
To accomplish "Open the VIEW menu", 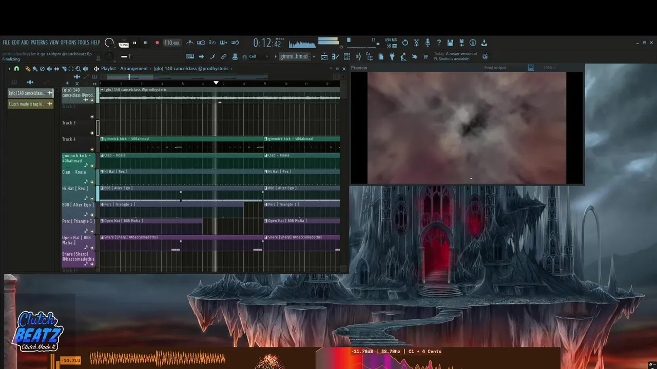I will (x=54, y=43).
